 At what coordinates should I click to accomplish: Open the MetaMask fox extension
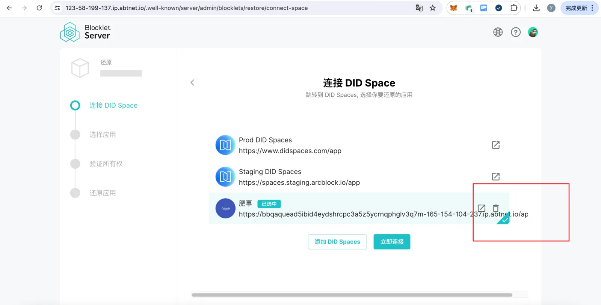(454, 8)
